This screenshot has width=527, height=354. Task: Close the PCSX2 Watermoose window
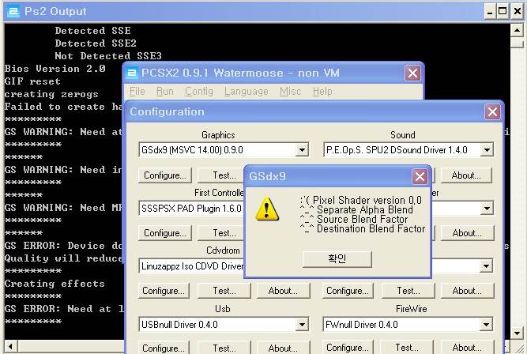tap(412, 73)
